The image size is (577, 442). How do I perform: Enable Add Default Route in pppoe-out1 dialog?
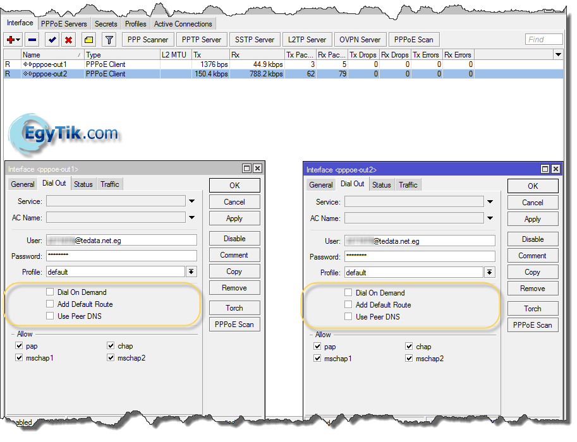(x=50, y=304)
